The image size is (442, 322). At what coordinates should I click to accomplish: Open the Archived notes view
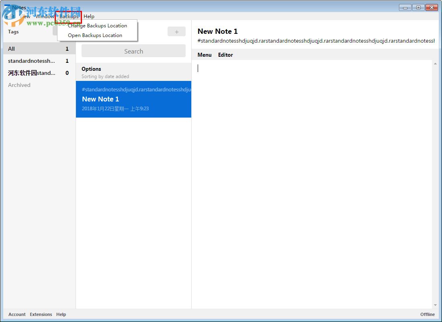(x=19, y=85)
